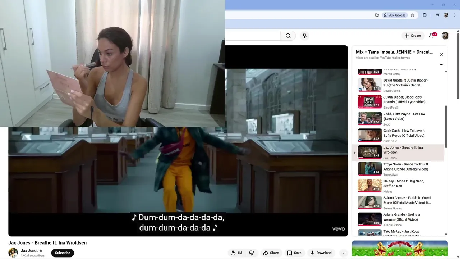460x259 pixels.
Task: Close the Mix playlist panel
Action: [x=441, y=54]
